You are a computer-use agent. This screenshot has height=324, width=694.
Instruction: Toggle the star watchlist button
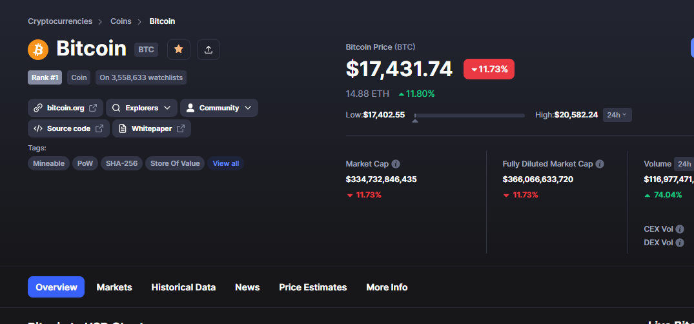click(179, 50)
